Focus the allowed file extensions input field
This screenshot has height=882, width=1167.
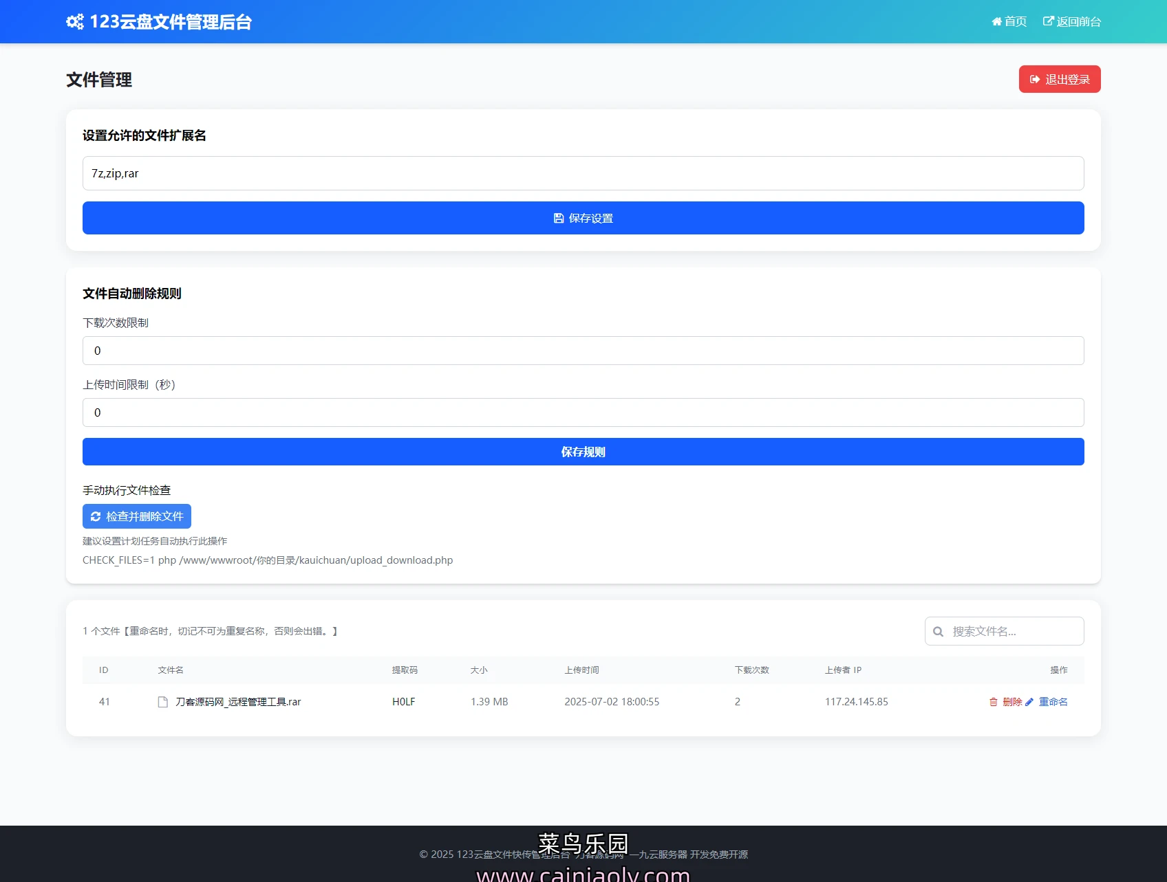pos(583,173)
